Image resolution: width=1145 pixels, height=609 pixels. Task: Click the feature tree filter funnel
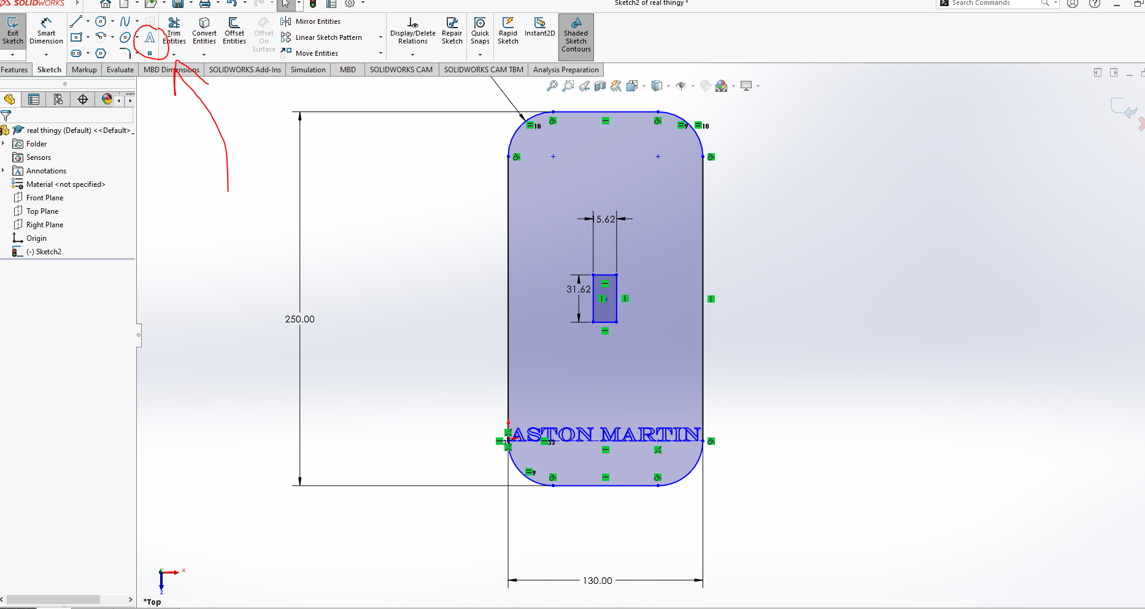(6, 115)
